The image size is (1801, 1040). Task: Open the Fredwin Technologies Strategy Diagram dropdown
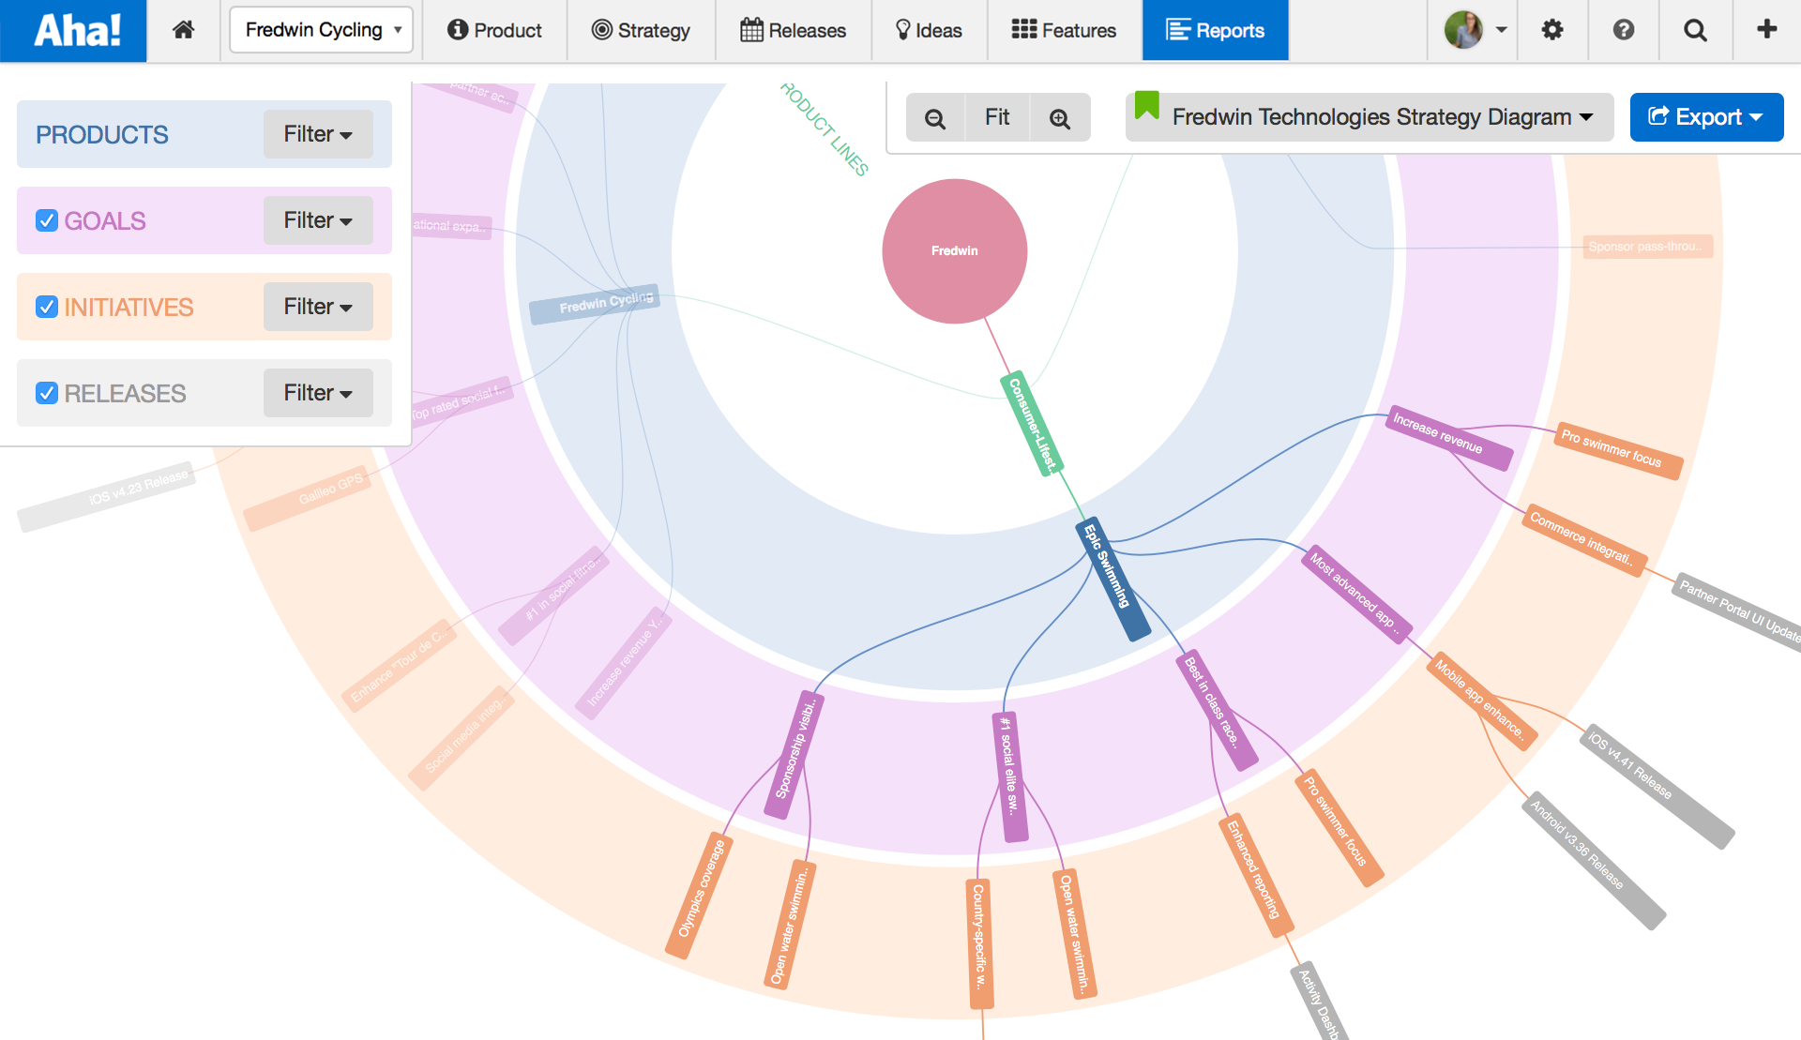coord(1370,117)
